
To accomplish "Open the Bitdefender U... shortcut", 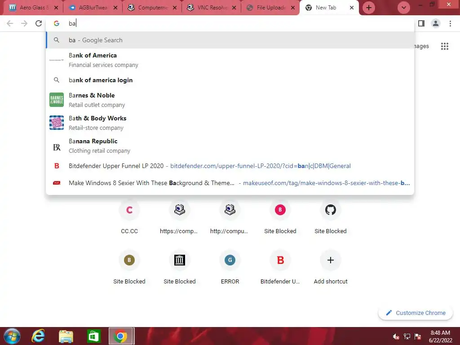I will click(280, 267).
